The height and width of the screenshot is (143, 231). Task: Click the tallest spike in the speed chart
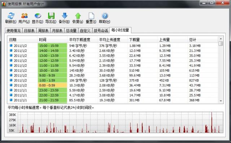212,122
